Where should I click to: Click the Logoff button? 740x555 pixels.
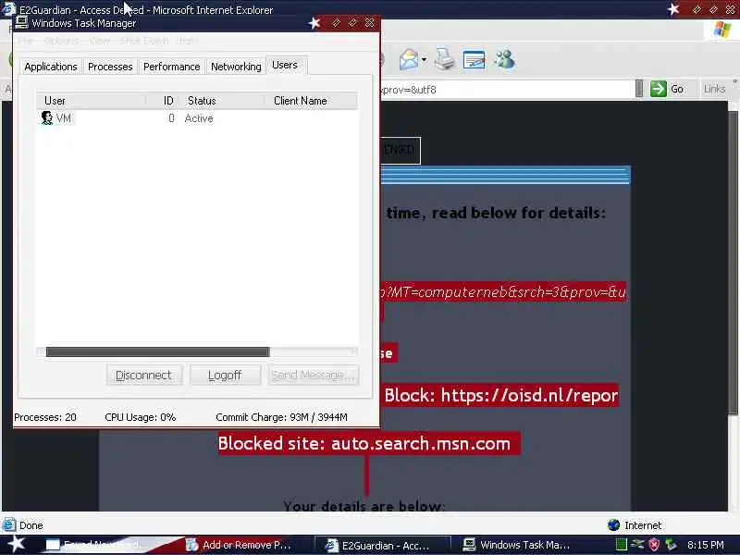pos(225,376)
